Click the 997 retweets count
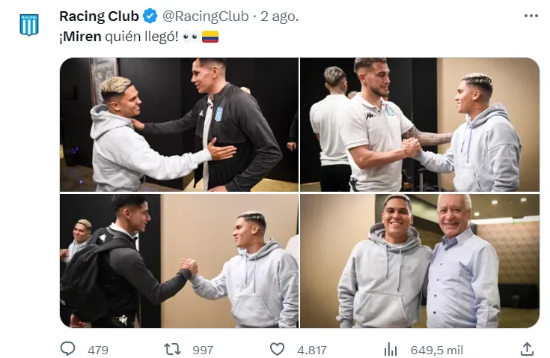Viewport: 550px width, 358px height. coord(202,350)
